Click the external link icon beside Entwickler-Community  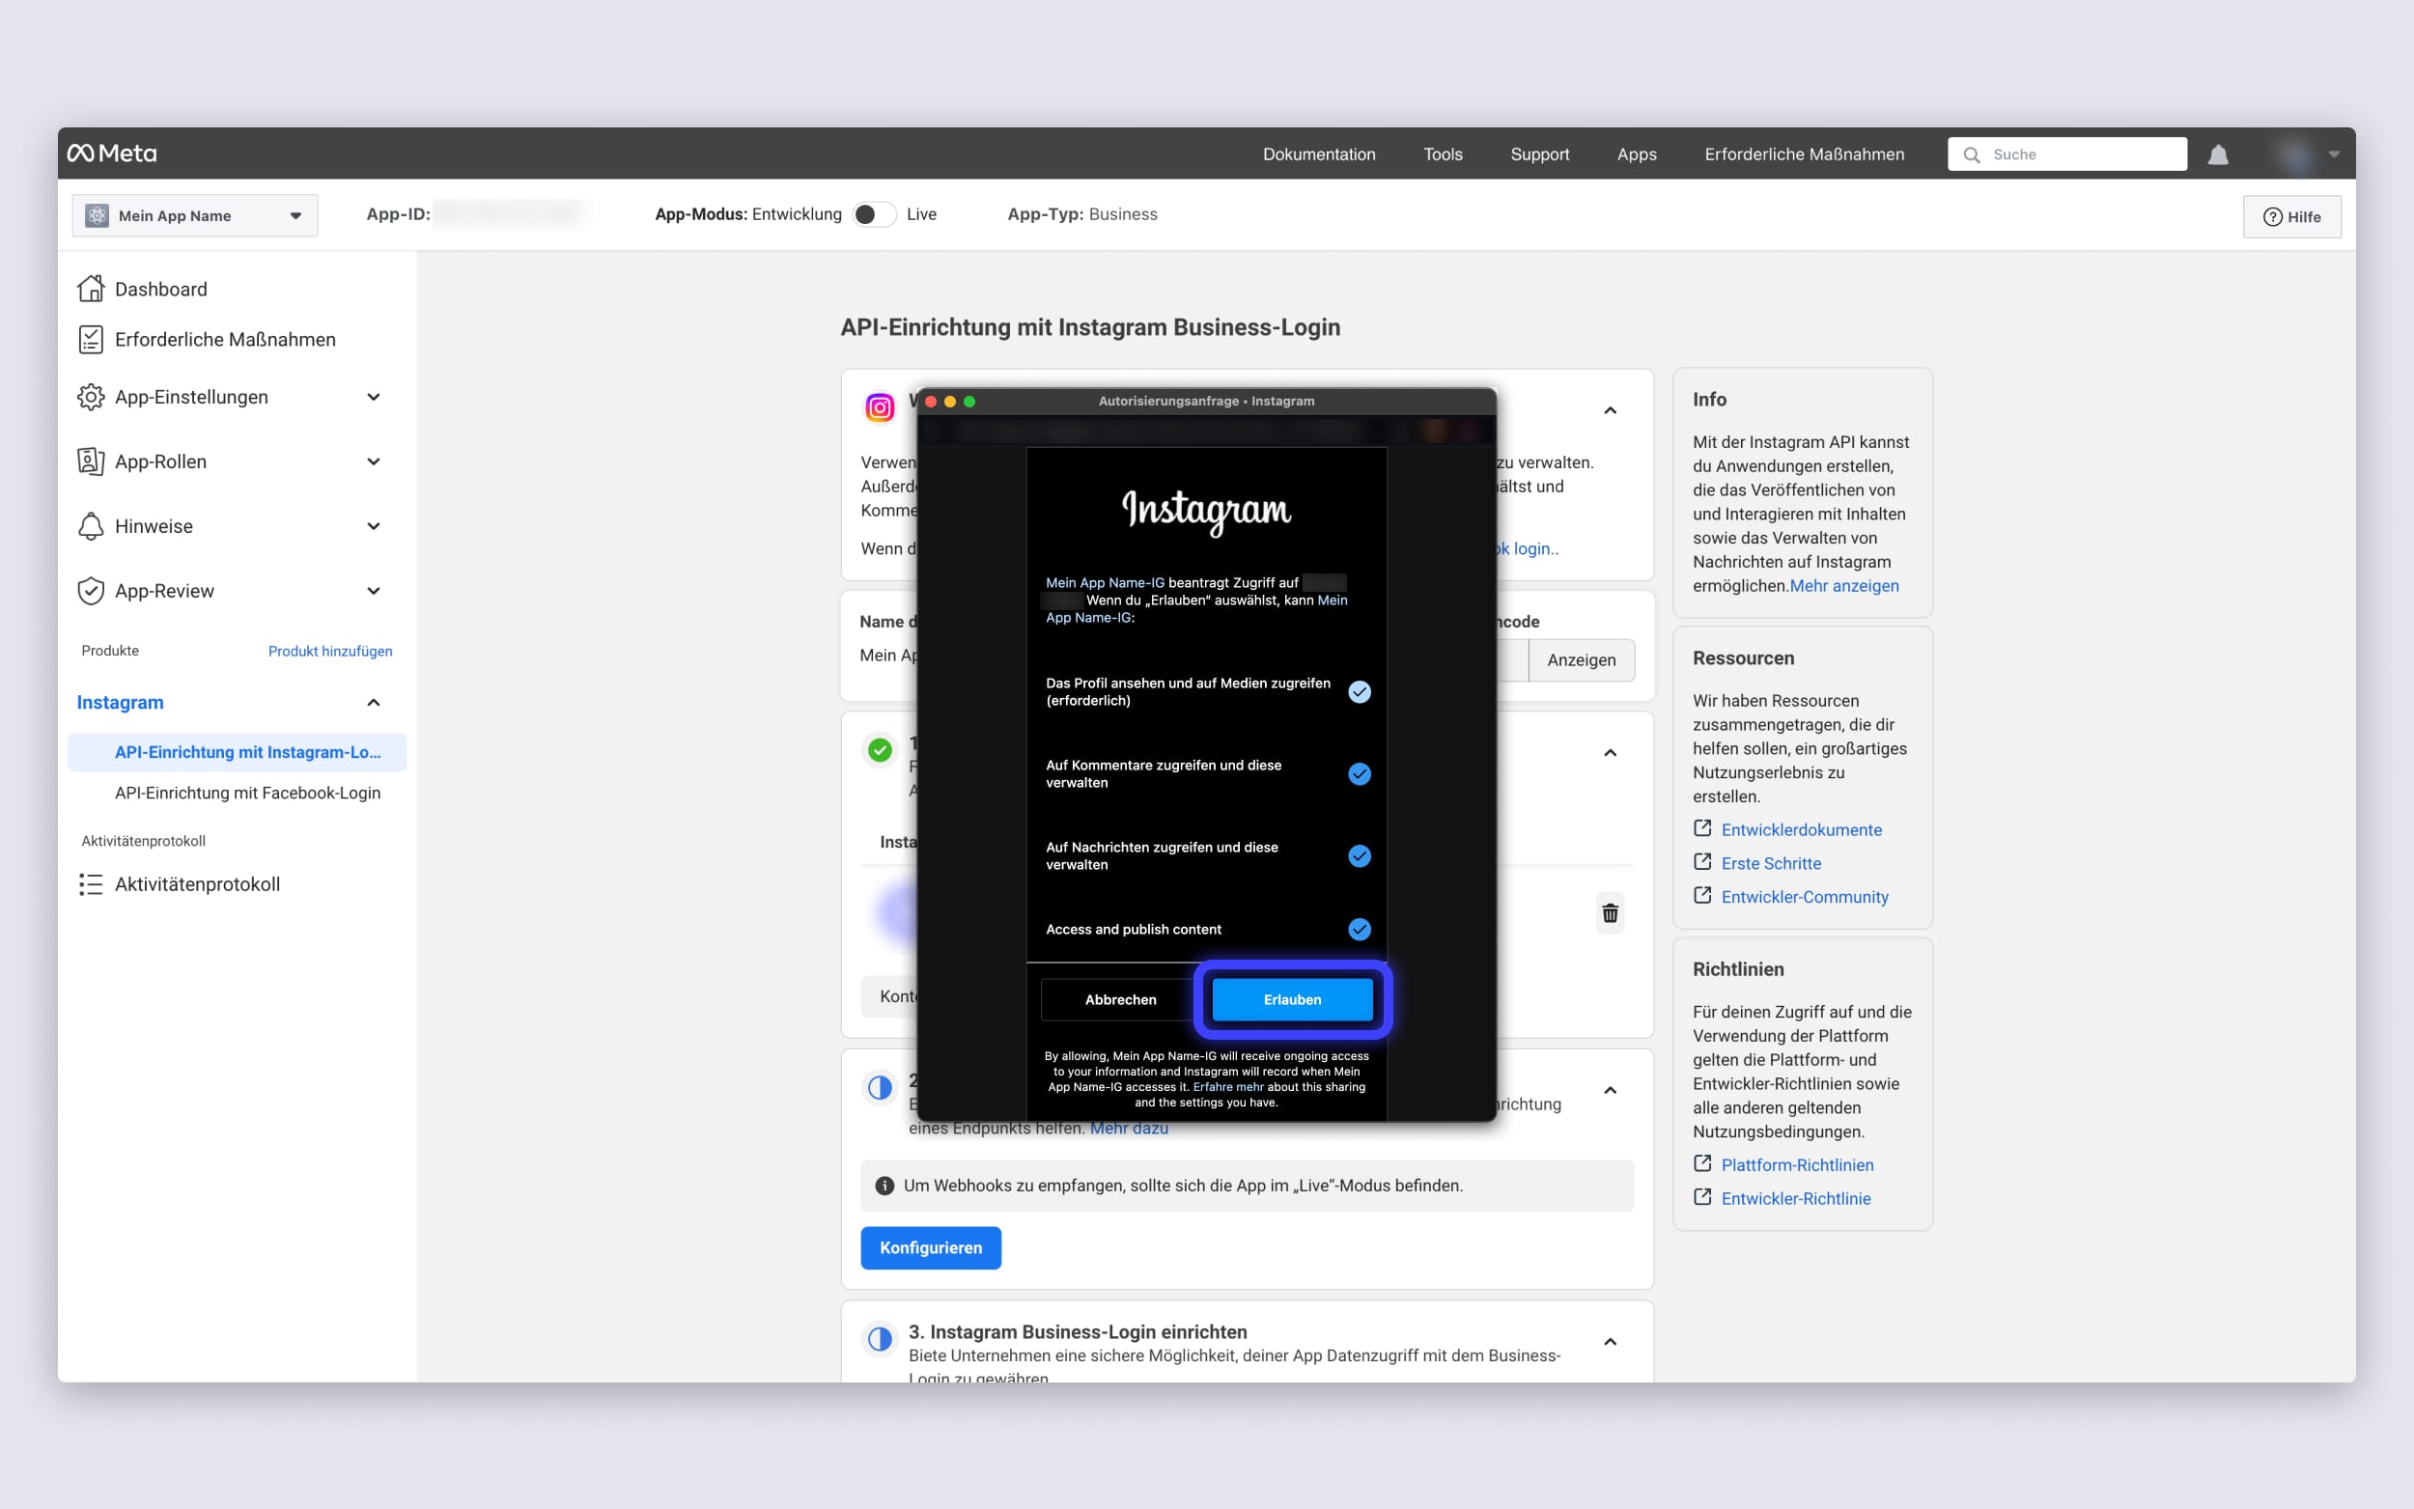(x=1702, y=895)
